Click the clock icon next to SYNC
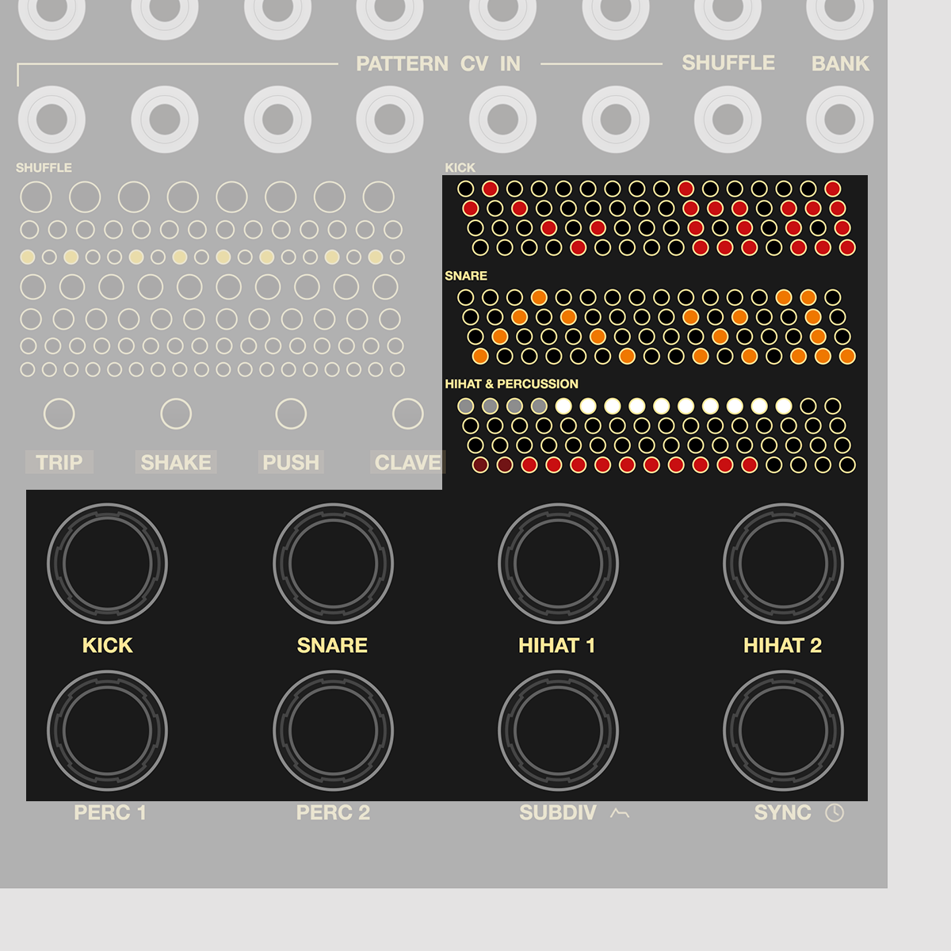Screen dimensions: 951x951 pyautogui.click(x=835, y=813)
